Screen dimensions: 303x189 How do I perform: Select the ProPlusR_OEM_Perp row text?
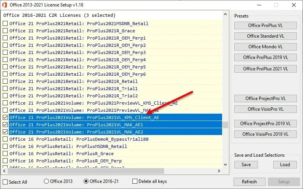[66, 161]
